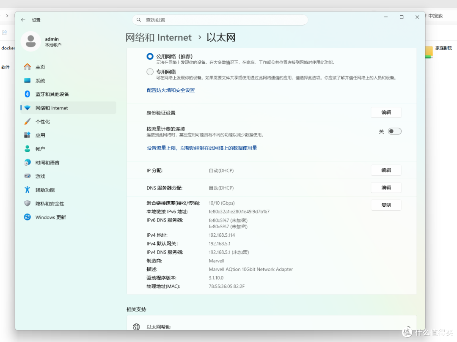The width and height of the screenshot is (457, 342).
Task: Toggle the metered connection switch
Action: tap(395, 131)
